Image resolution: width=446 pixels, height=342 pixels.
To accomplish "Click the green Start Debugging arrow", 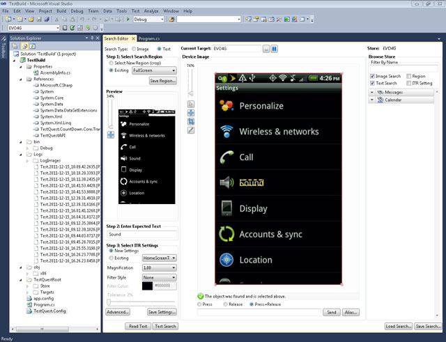I will click(127, 20).
